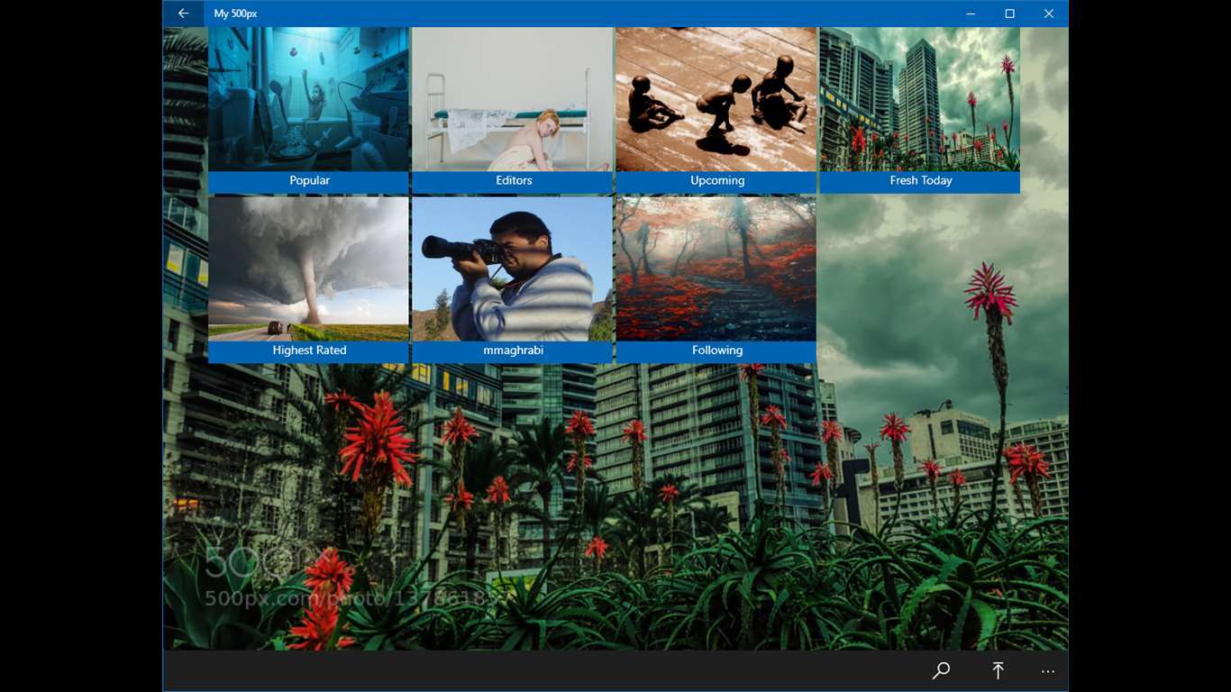Select the Popular category label
The width and height of the screenshot is (1231, 692).
coord(309,181)
